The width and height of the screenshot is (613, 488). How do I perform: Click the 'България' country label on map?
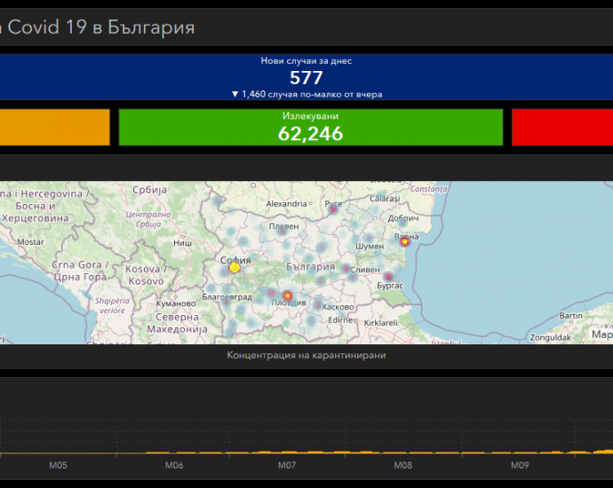(x=310, y=267)
